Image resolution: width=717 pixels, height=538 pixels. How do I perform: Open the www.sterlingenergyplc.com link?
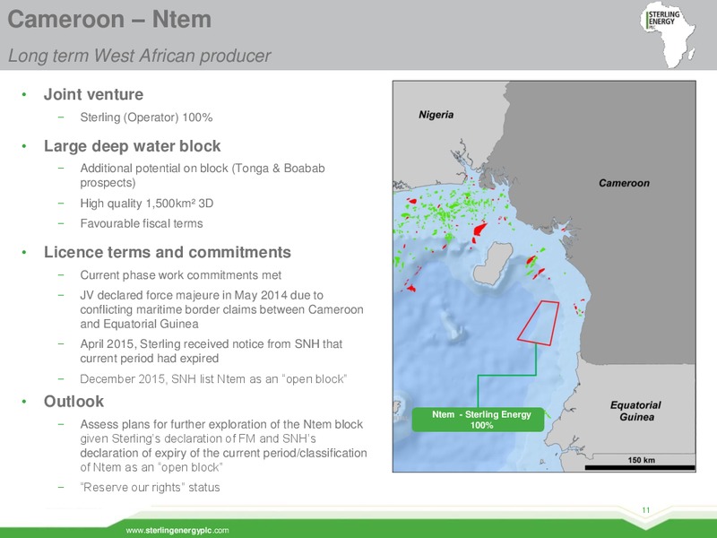click(177, 531)
